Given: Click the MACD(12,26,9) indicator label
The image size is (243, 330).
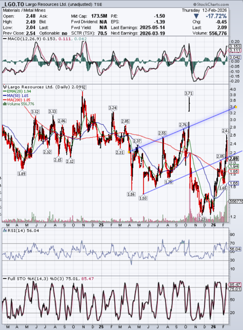Looking at the screenshot, I should [25, 39].
